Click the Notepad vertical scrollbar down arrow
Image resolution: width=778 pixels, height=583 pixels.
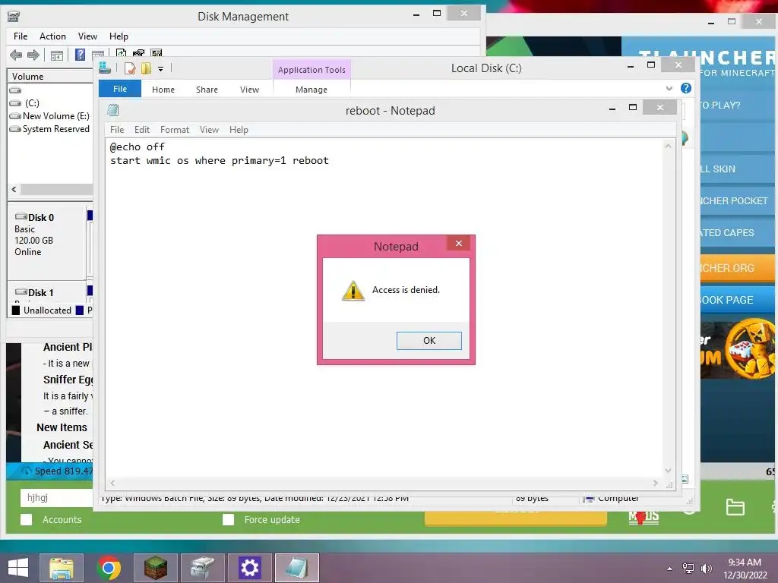click(668, 471)
